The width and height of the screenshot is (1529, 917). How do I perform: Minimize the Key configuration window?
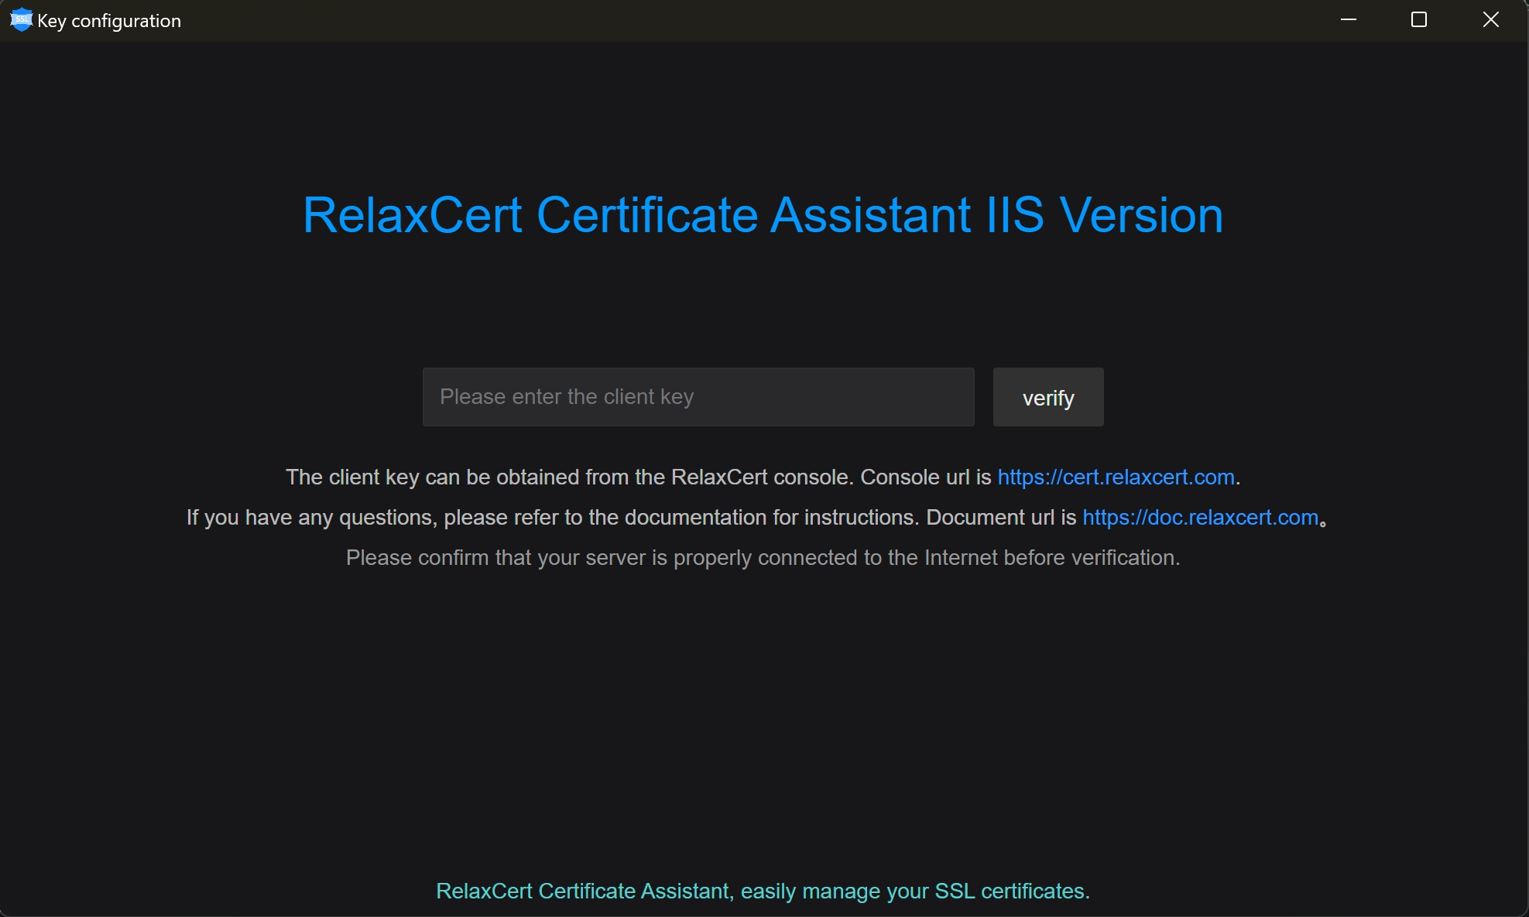[1349, 19]
